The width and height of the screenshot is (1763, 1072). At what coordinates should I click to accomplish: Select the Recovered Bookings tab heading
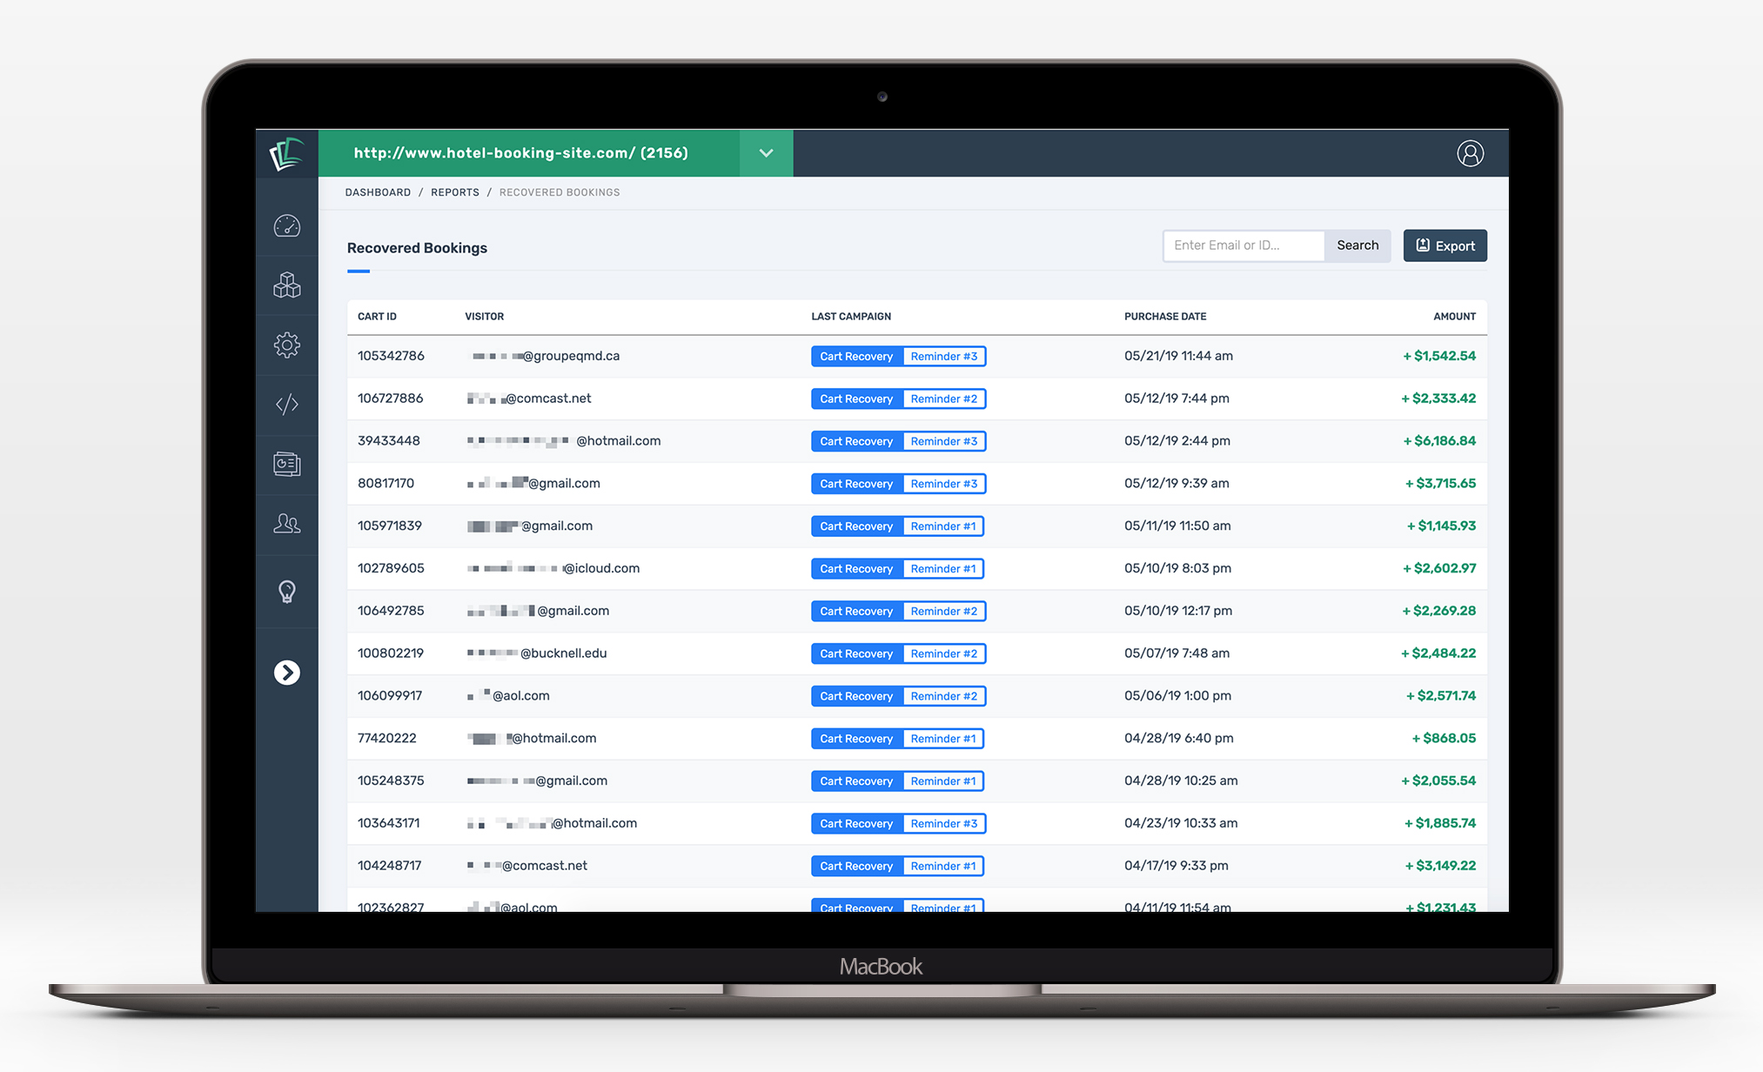[417, 248]
